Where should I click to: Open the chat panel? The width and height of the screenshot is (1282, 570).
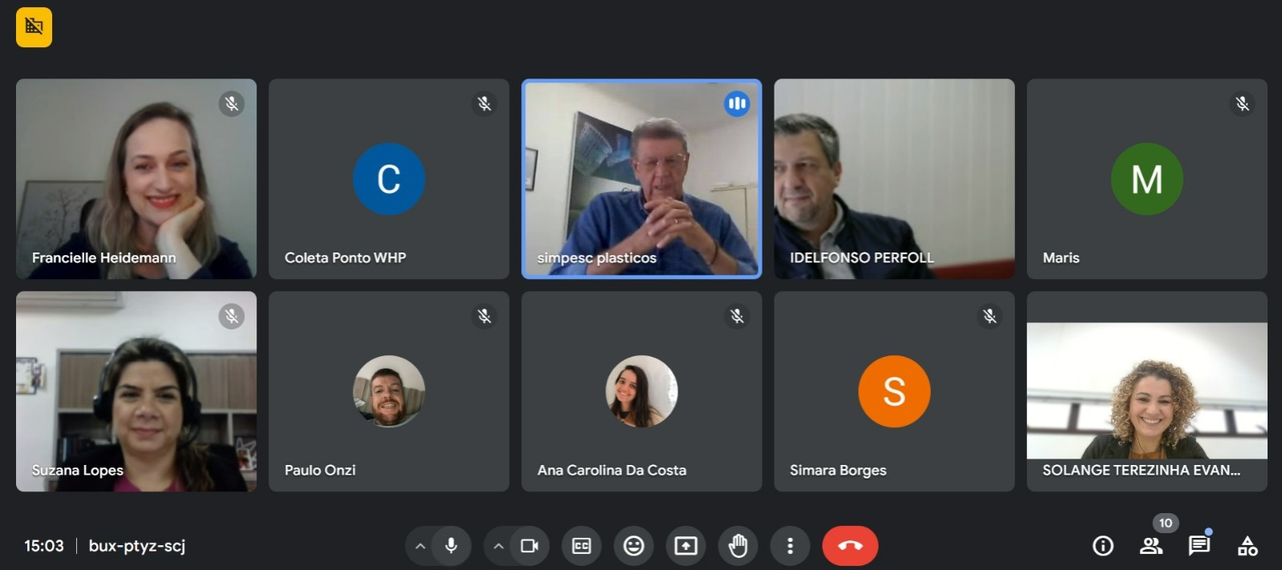point(1199,546)
